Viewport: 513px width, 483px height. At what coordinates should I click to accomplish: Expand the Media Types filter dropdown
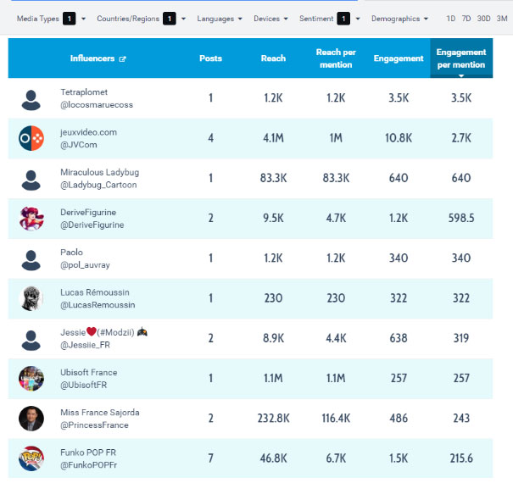[x=48, y=18]
